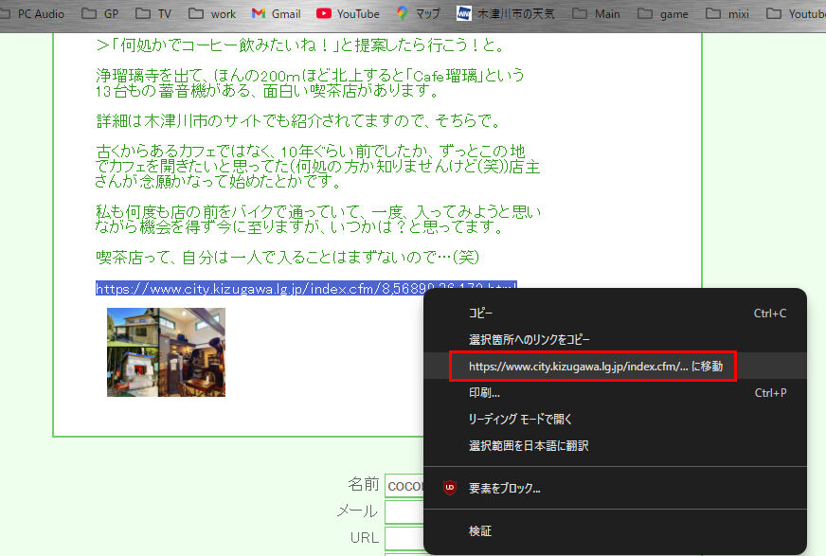Open the game bookmark folder
This screenshot has height=556, width=826.
coord(663,14)
